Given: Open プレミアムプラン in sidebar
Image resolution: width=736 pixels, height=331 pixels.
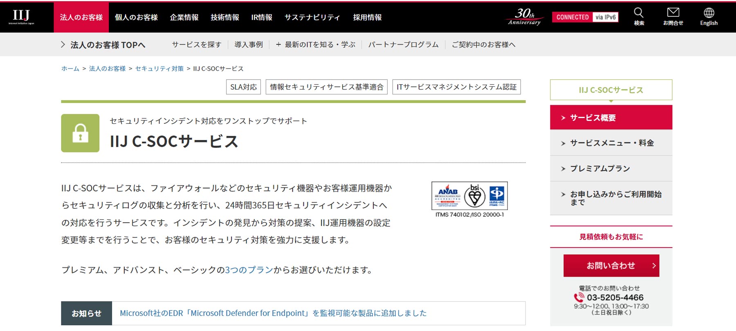Looking at the screenshot, I should tap(611, 168).
